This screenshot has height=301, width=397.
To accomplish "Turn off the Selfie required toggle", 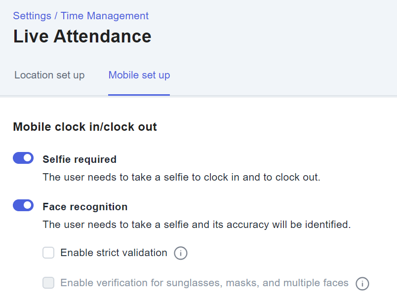I will pyautogui.click(x=23, y=158).
